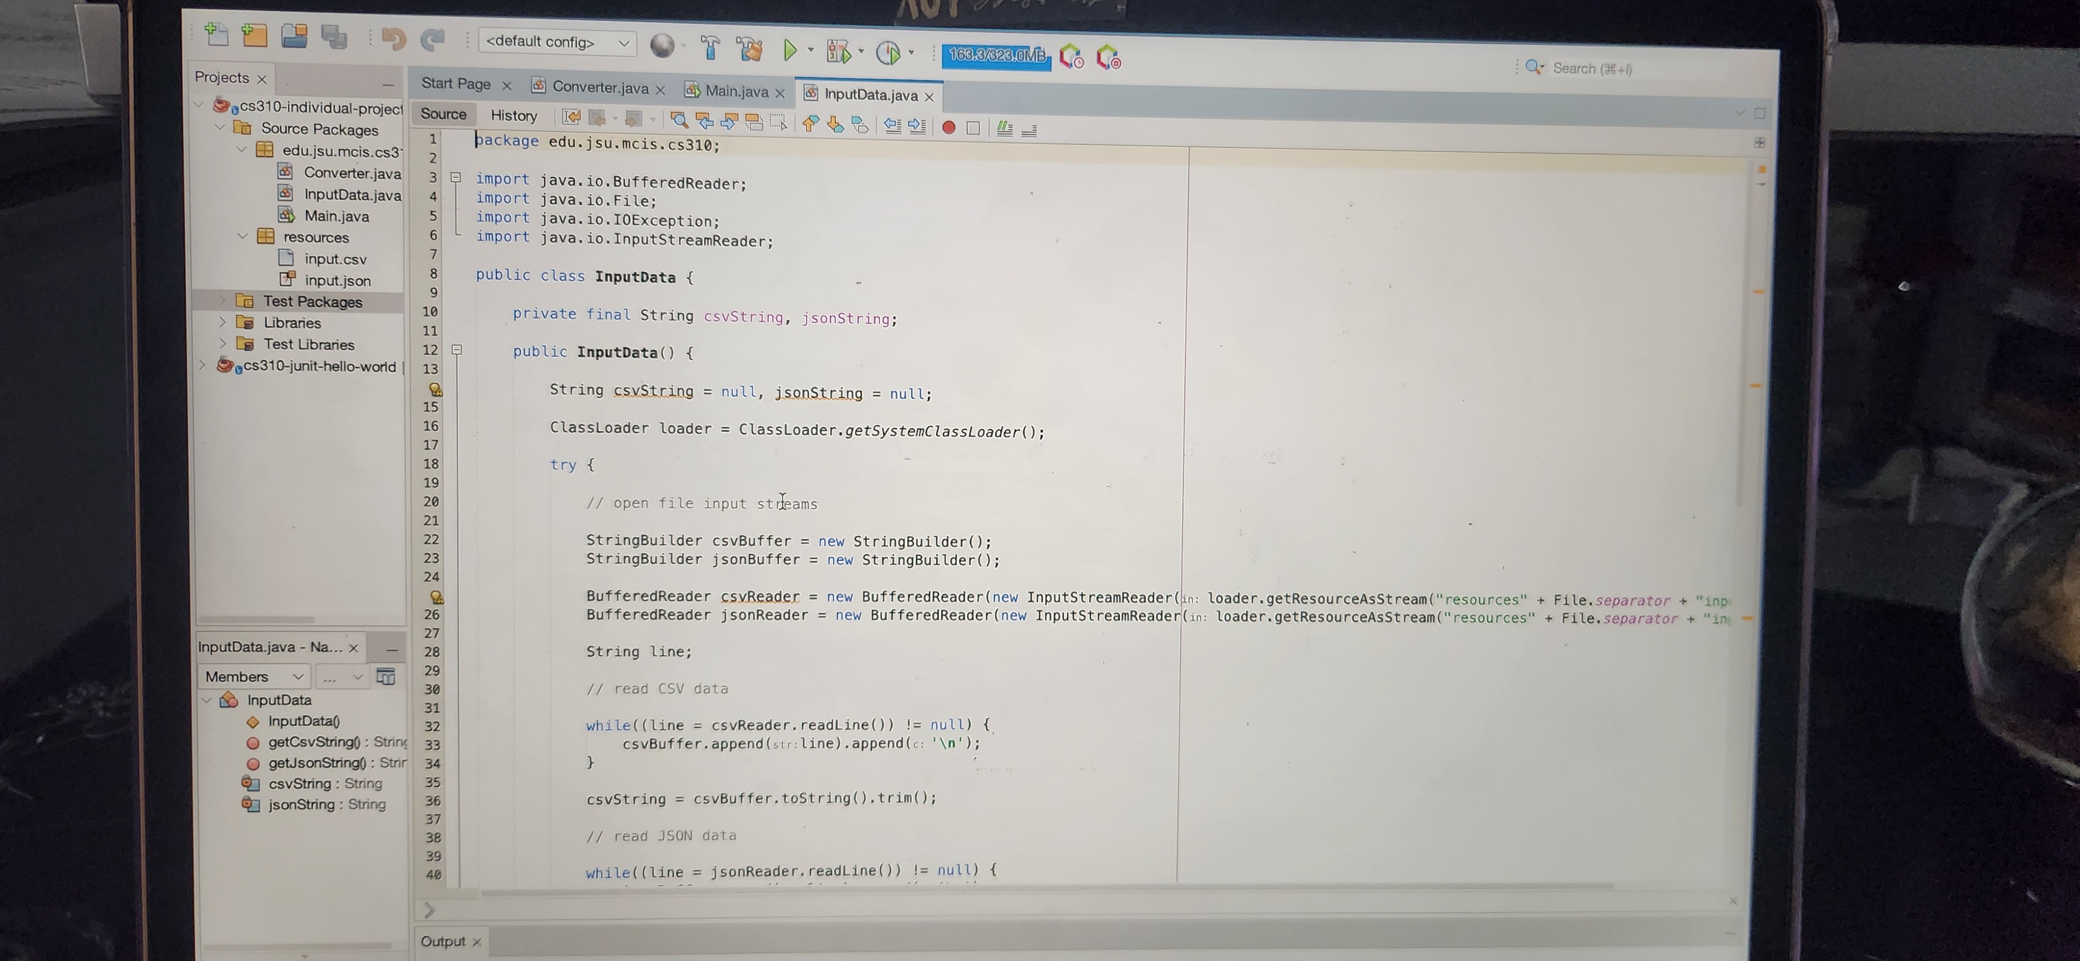Image resolution: width=2080 pixels, height=961 pixels.
Task: Collapse the resources tree node
Action: pos(242,237)
